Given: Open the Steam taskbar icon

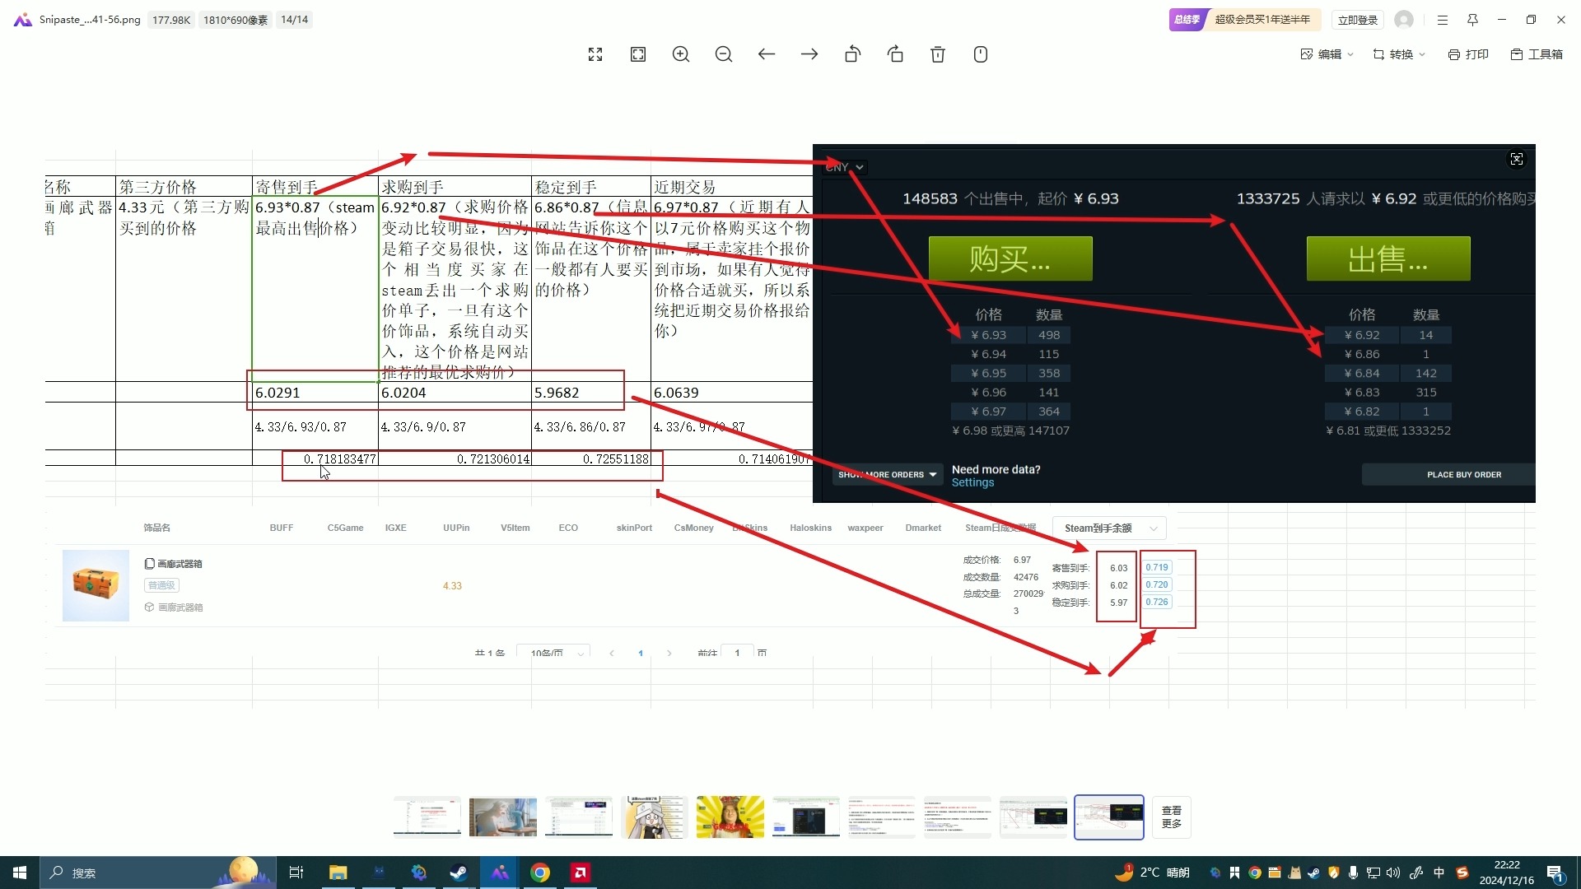Looking at the screenshot, I should pyautogui.click(x=459, y=873).
